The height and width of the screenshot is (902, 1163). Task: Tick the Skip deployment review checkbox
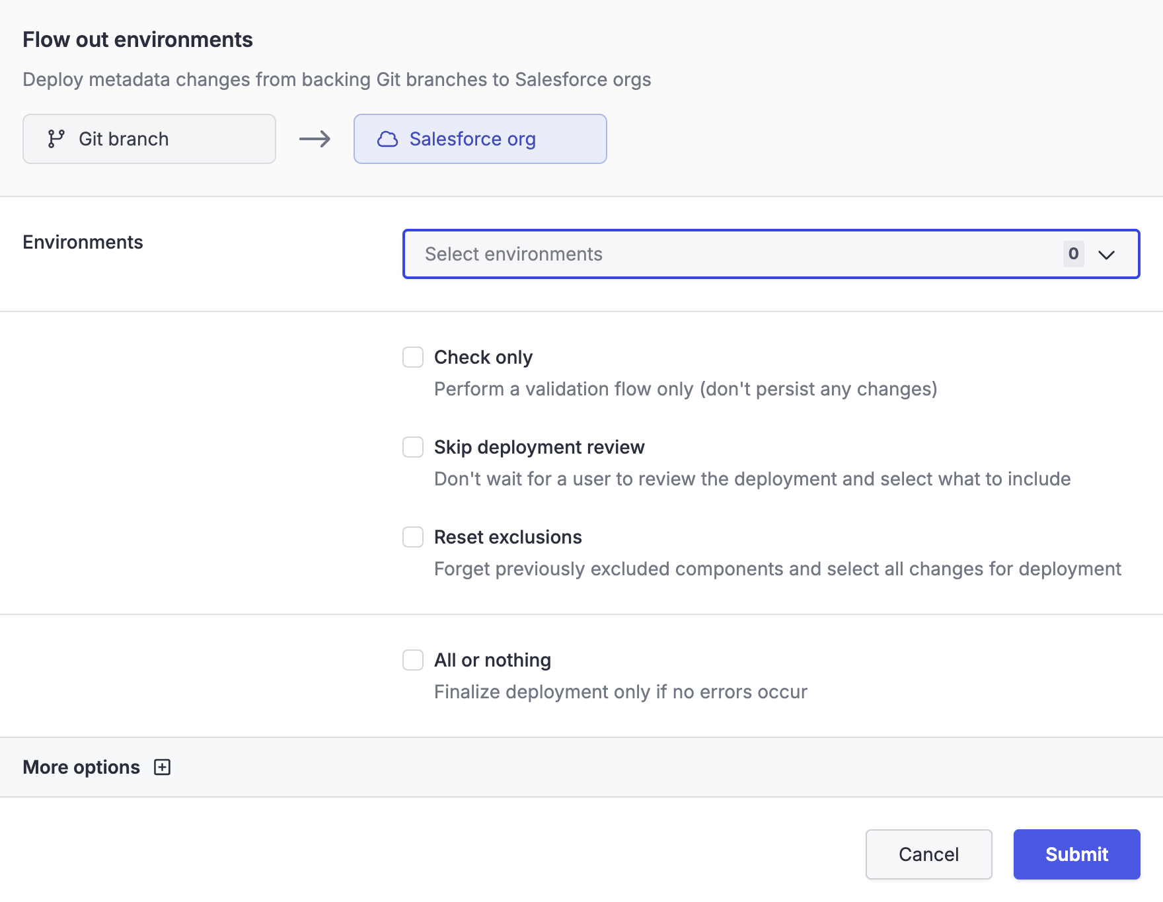pos(413,447)
